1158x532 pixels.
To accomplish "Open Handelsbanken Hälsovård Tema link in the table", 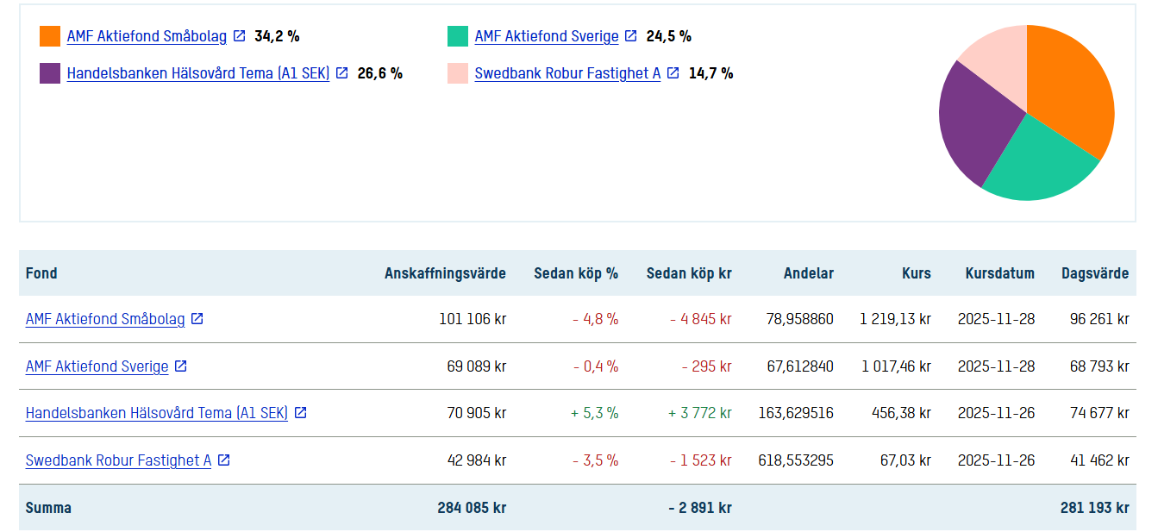I will click(x=156, y=413).
